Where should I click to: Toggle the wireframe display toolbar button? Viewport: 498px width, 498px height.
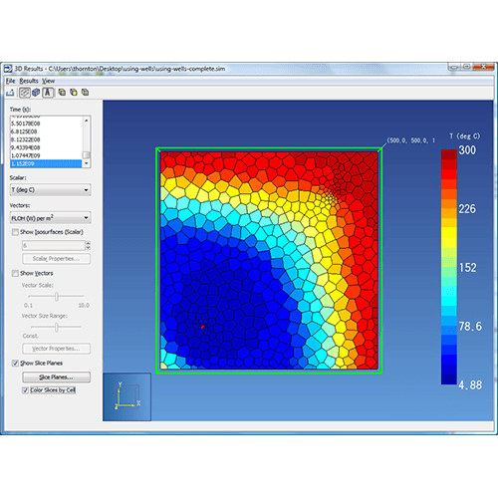tap(24, 93)
